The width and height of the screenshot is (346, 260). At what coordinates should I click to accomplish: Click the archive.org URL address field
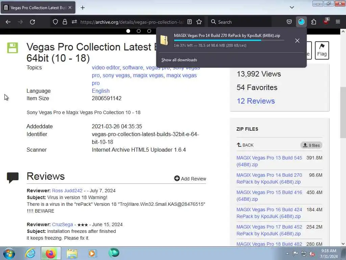pos(132,22)
